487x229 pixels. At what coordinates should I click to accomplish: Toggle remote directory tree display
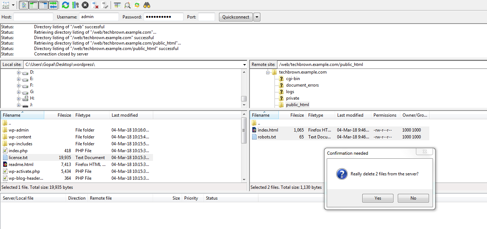43,5
